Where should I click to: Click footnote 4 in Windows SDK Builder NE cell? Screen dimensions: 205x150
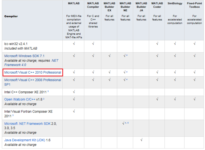[x=127, y=55]
